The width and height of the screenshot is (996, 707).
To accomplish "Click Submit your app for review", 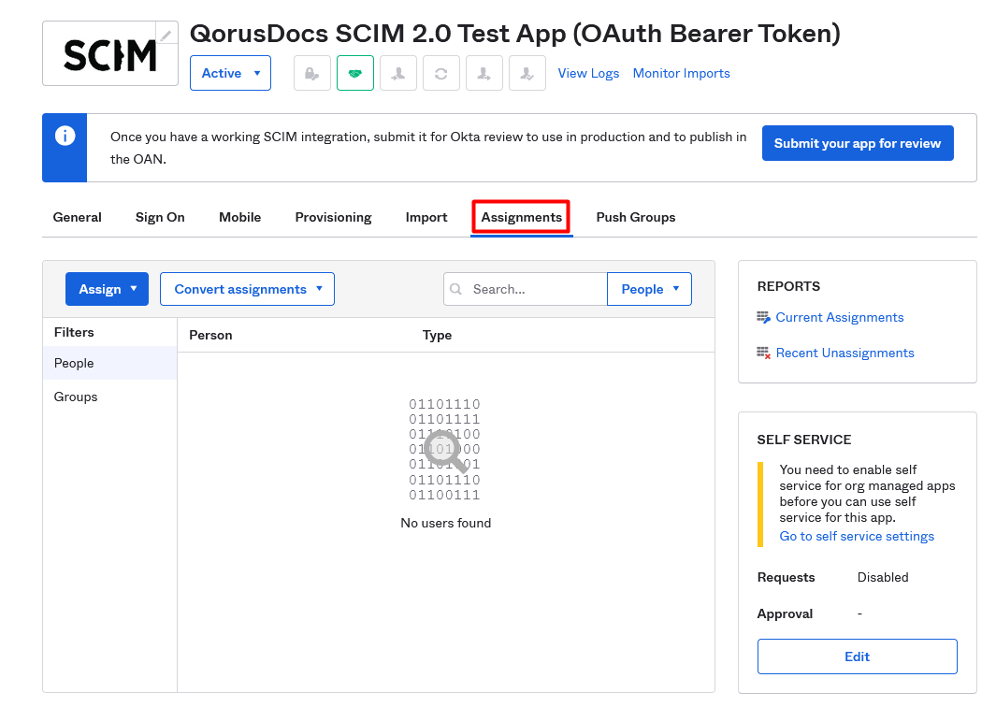I will click(858, 143).
